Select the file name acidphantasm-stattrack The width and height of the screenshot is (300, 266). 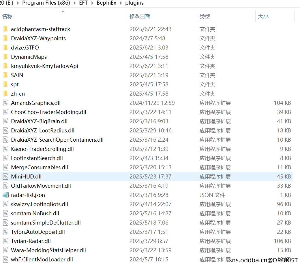coord(41,29)
